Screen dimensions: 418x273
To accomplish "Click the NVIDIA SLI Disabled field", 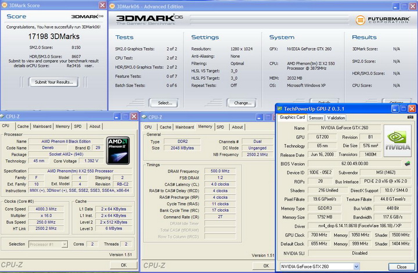I will coord(360,253).
